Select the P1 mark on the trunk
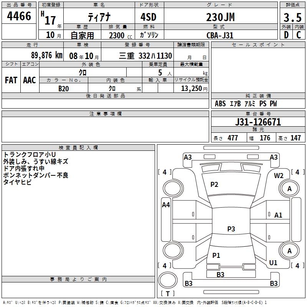307x307 pixels. 216,255
